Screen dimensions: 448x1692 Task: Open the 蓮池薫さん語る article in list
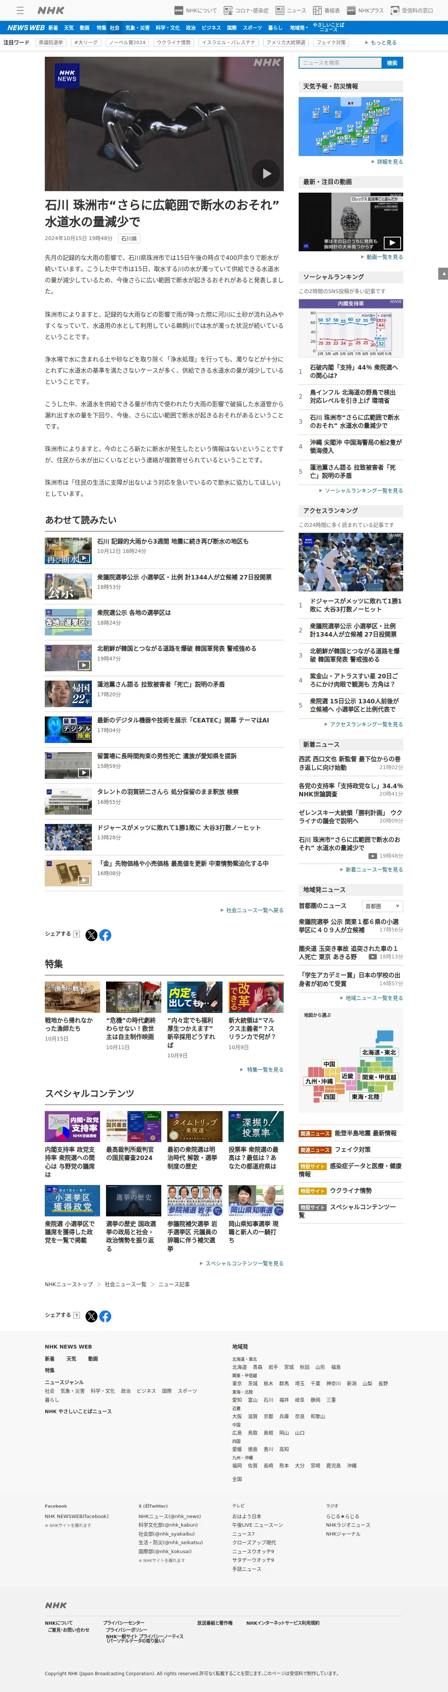tap(161, 684)
